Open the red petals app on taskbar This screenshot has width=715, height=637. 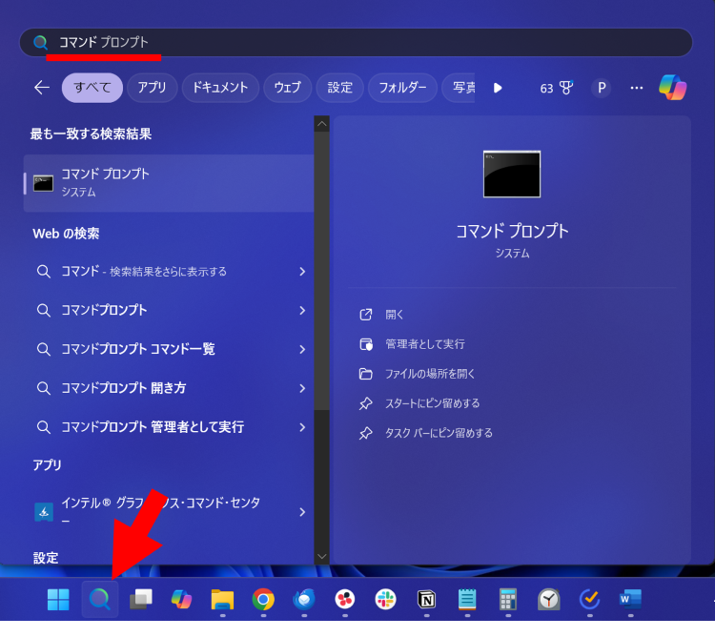345,599
